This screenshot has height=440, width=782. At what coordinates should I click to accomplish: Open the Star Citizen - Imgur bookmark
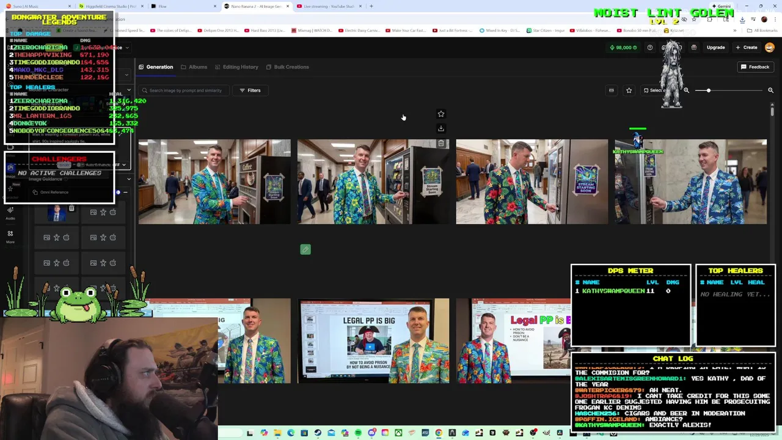click(545, 31)
